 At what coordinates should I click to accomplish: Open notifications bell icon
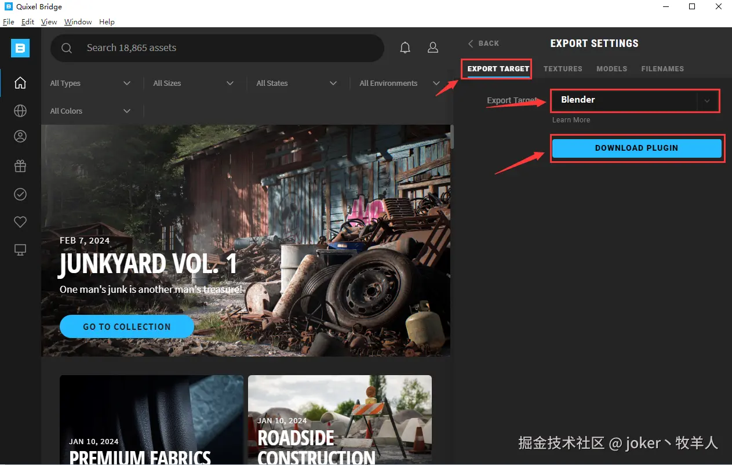coord(405,48)
